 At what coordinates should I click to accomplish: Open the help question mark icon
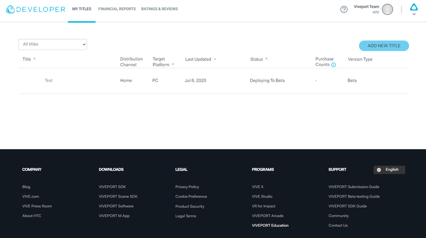click(344, 10)
